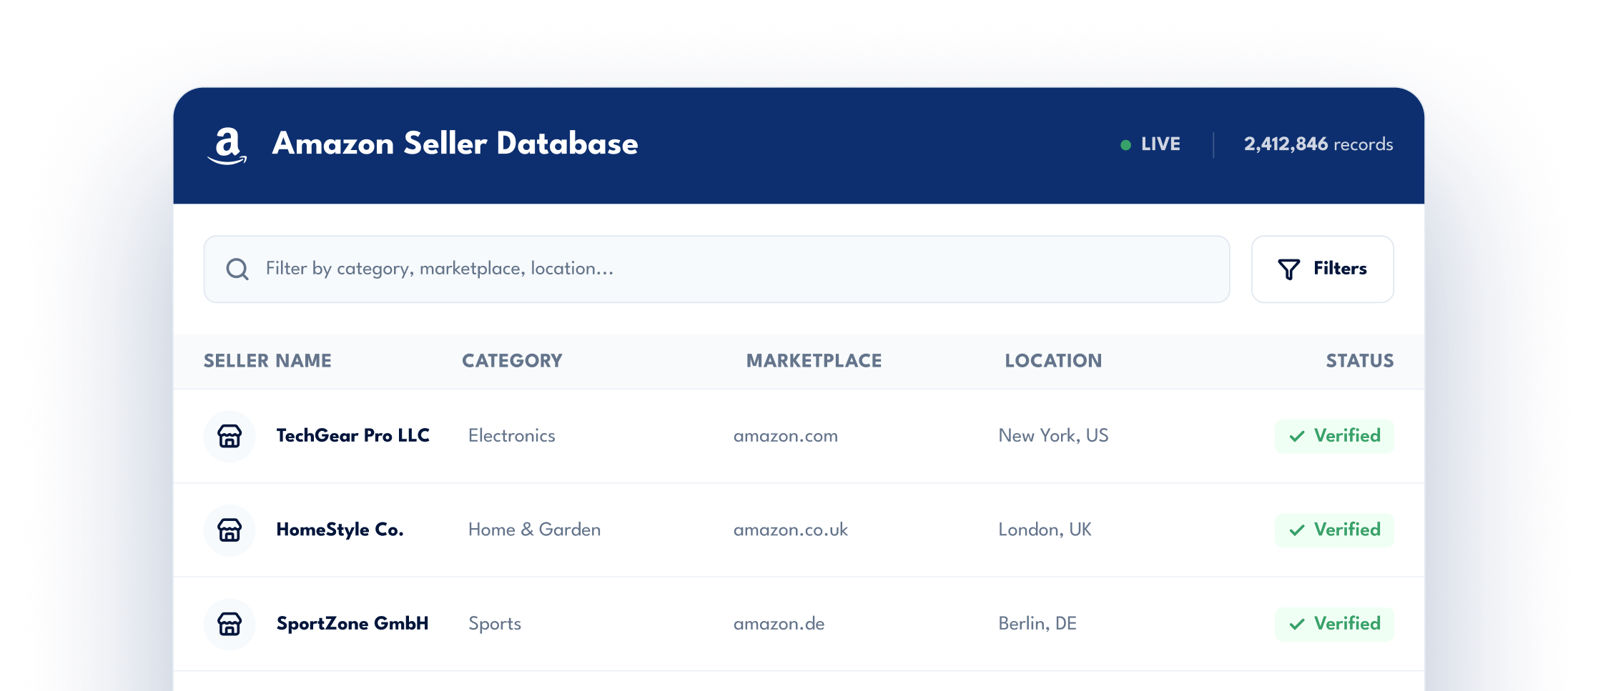
Task: Select the HomeStyle Co. seller name
Action: (x=340, y=530)
